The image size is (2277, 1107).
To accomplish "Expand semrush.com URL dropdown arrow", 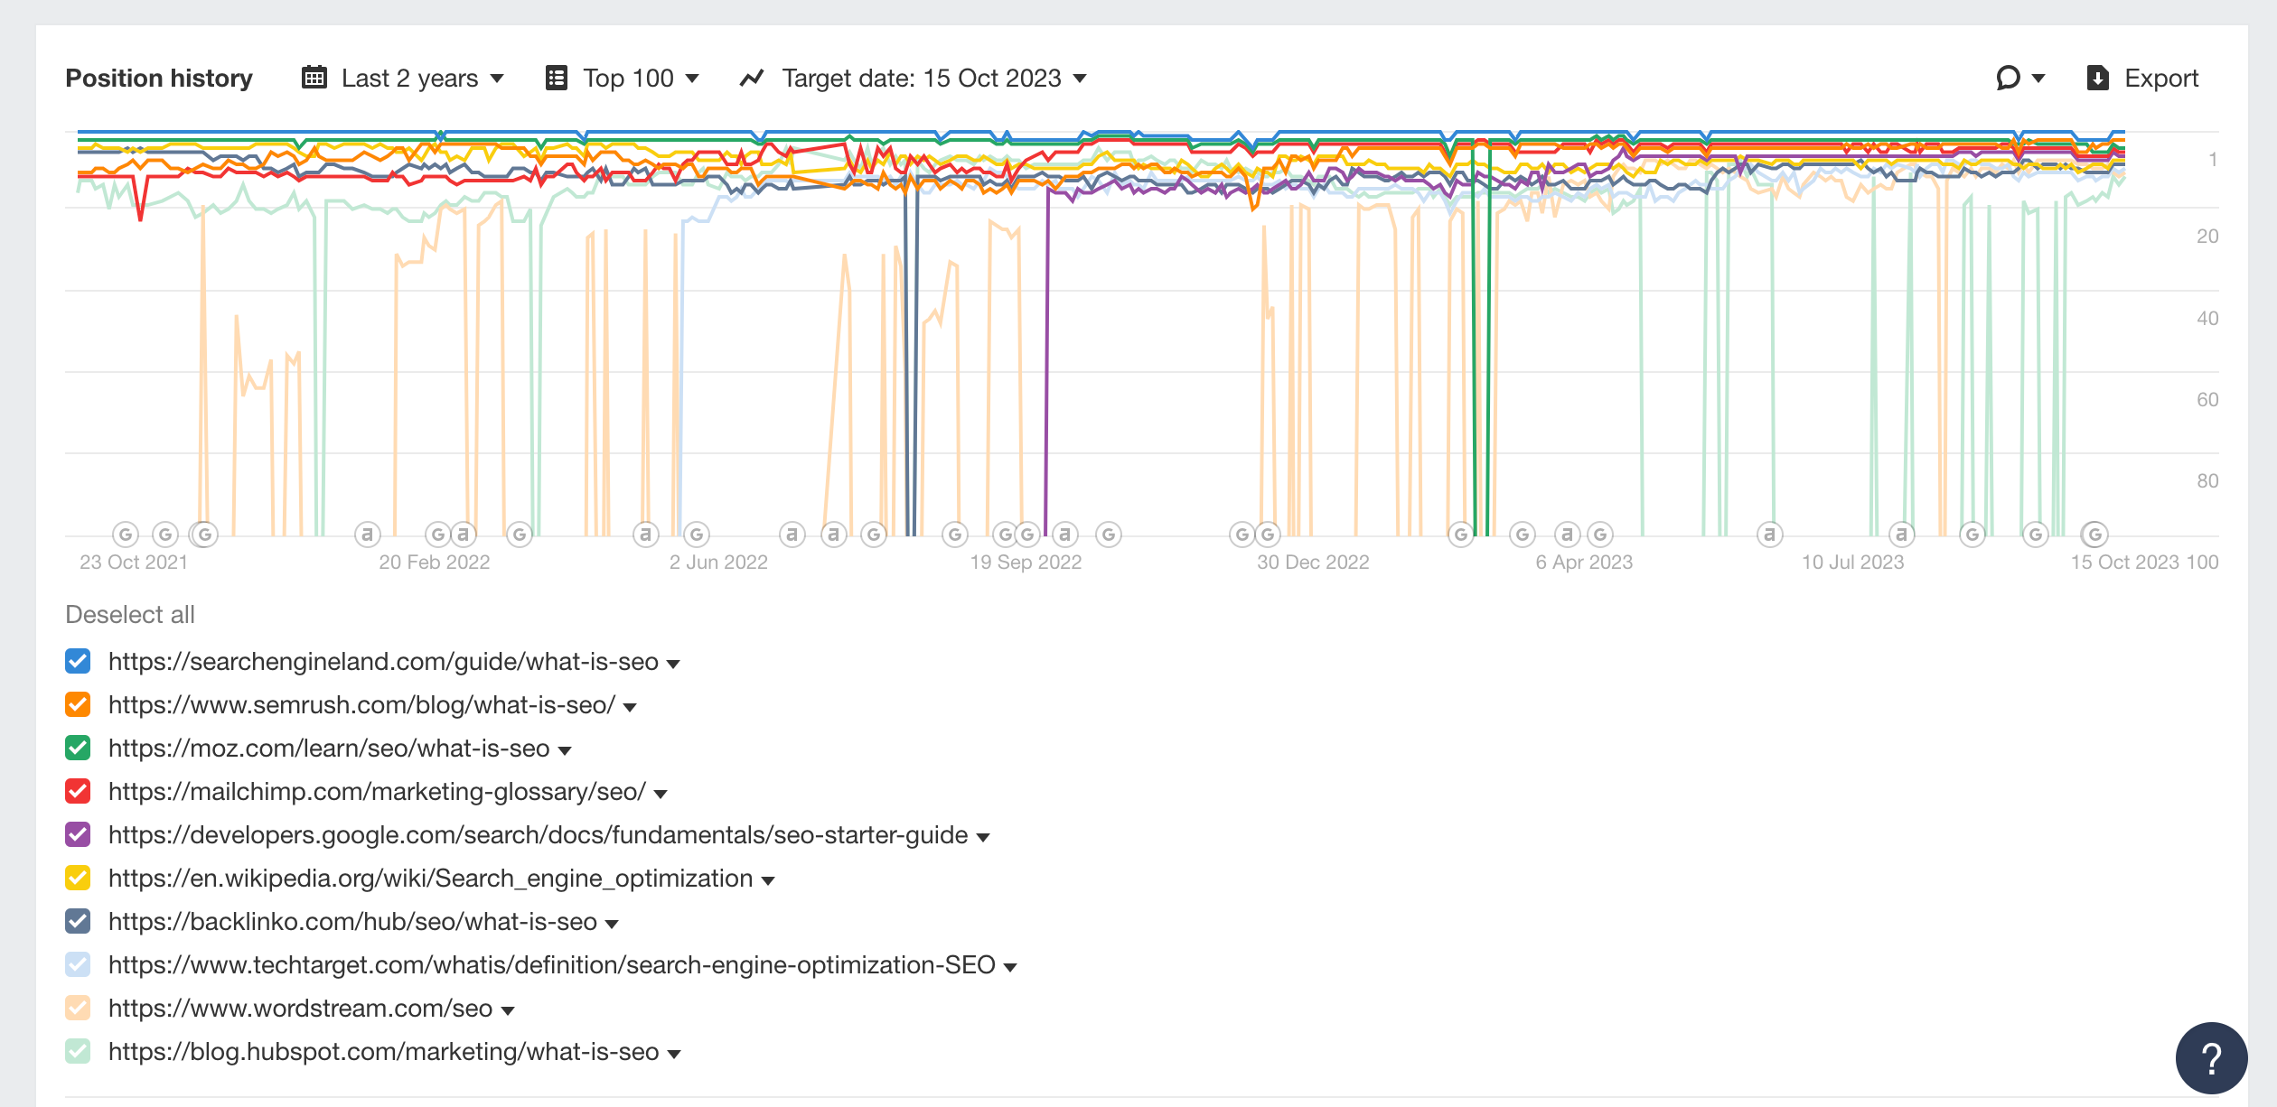I will click(x=630, y=707).
